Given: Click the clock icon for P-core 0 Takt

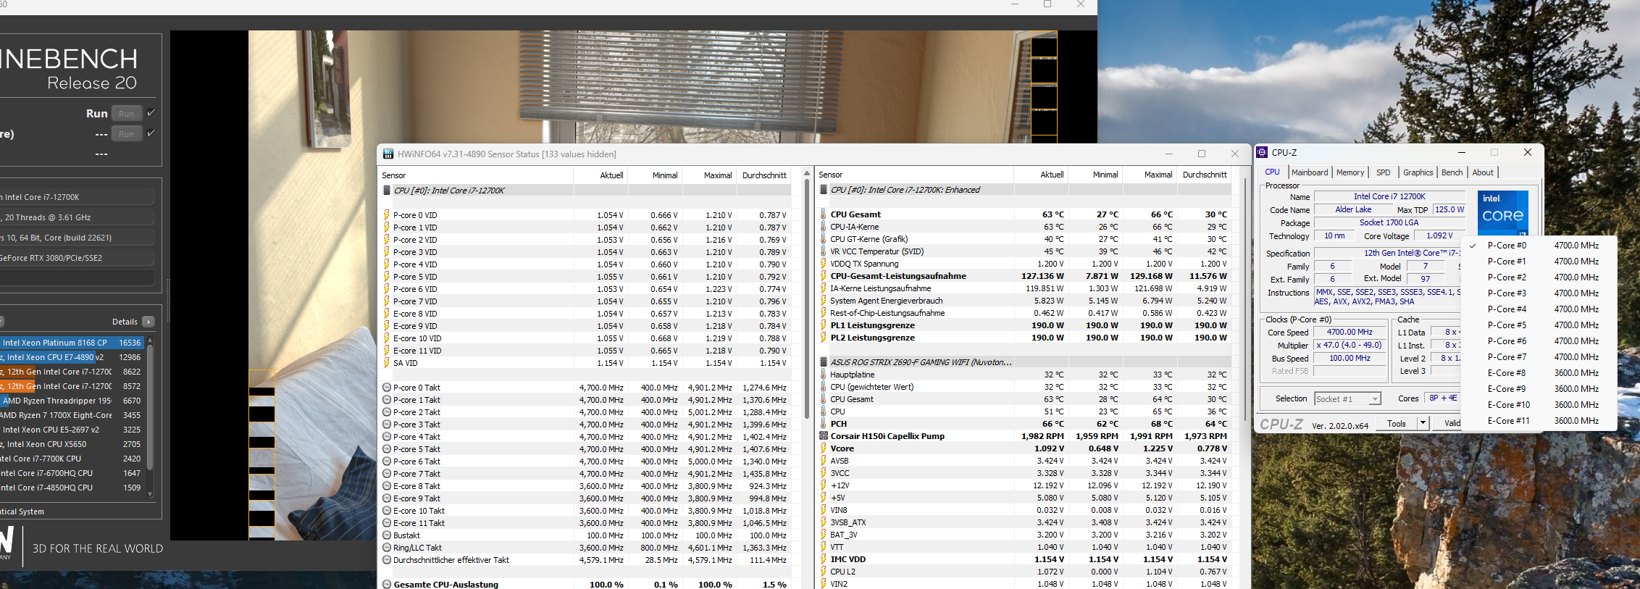Looking at the screenshot, I should [387, 388].
